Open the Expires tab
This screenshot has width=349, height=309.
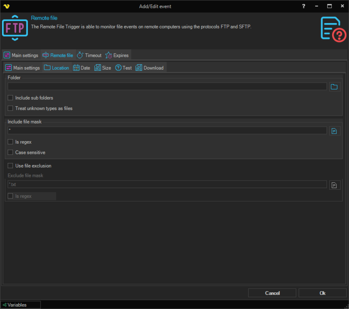coord(117,55)
